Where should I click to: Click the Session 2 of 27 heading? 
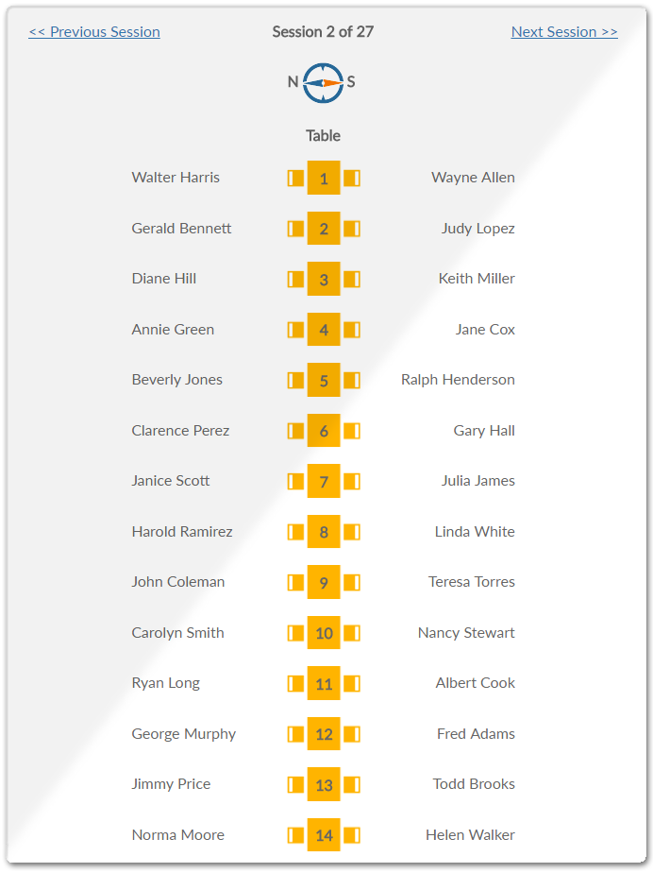(x=323, y=32)
